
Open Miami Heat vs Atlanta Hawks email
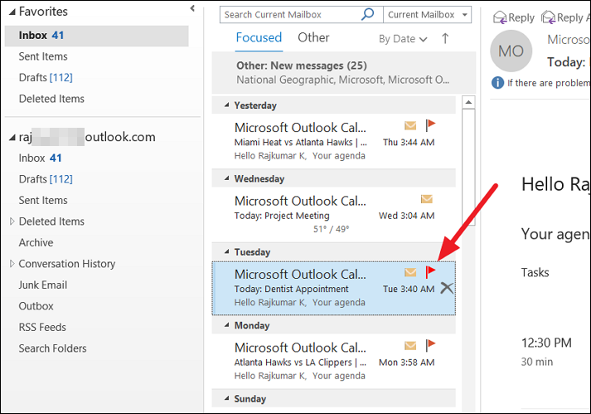coord(333,140)
